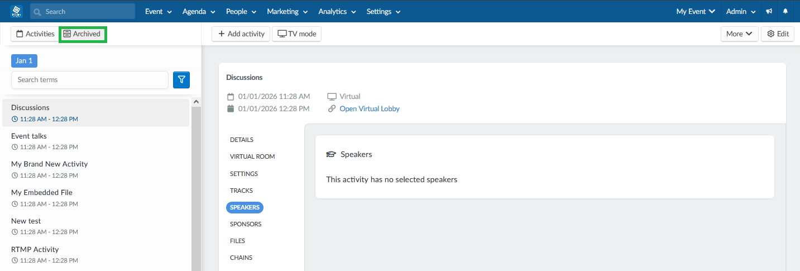Open the VIRTUAL ROOM section
800x271 pixels.
tap(252, 157)
